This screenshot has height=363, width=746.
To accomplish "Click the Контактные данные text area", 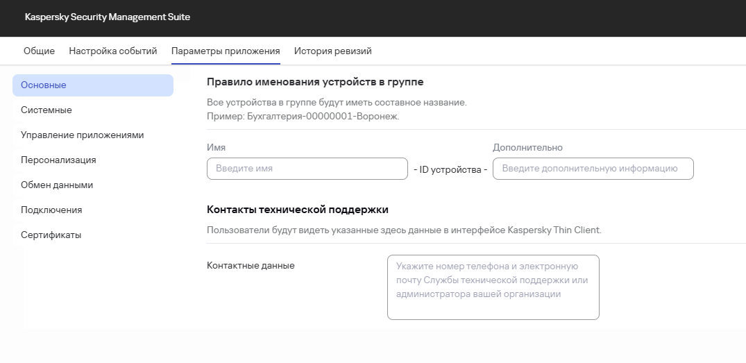I will tap(493, 287).
